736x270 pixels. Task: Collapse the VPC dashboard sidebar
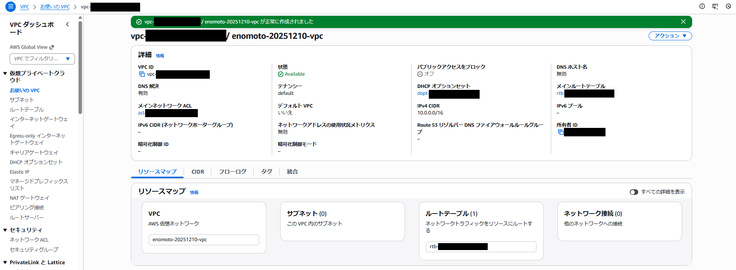coord(67,25)
